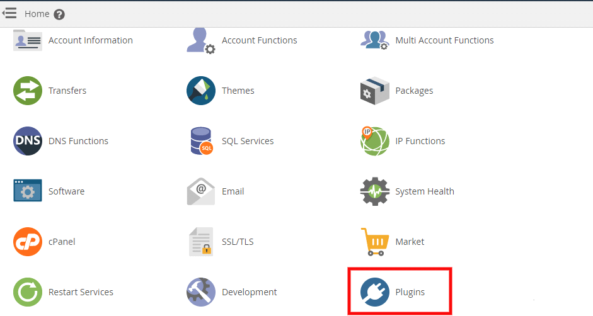Open the Software gear window icon
Screen dimensions: 593x316
click(28, 191)
